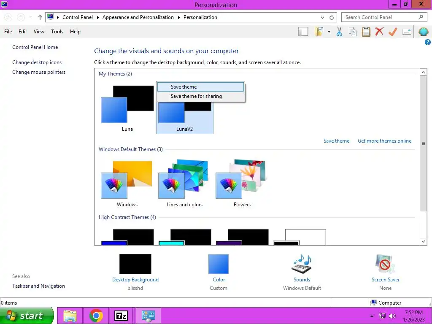
Task: Click the Save theme link under My Themes
Action: [x=336, y=141]
